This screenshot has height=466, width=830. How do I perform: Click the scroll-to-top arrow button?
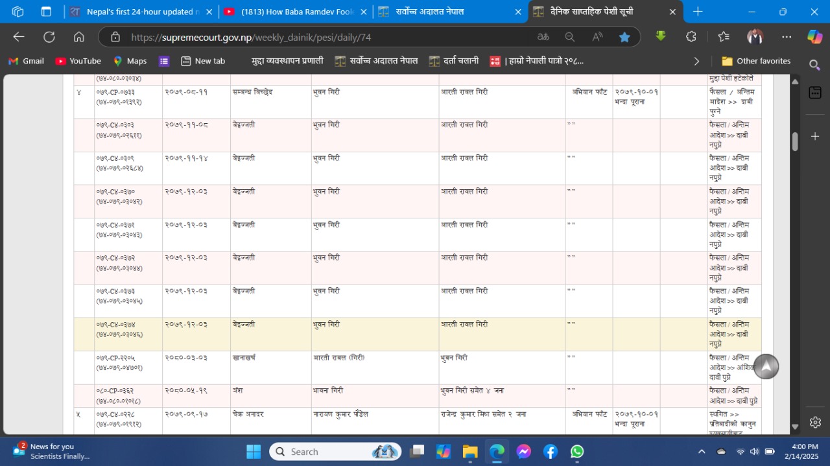point(766,366)
